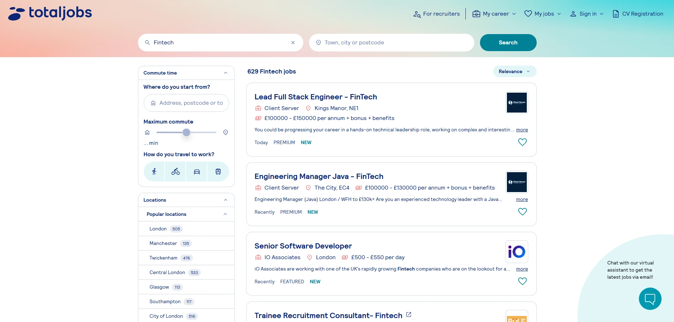Clear the Fintech search term
674x322 pixels.
[293, 42]
